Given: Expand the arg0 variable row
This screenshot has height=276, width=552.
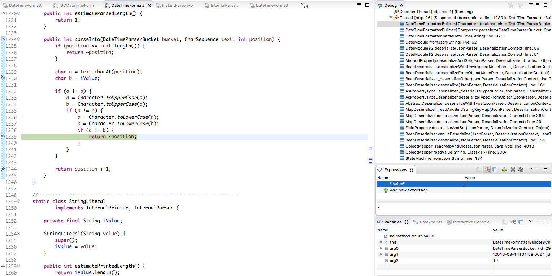Looking at the screenshot, I should pos(381,248).
